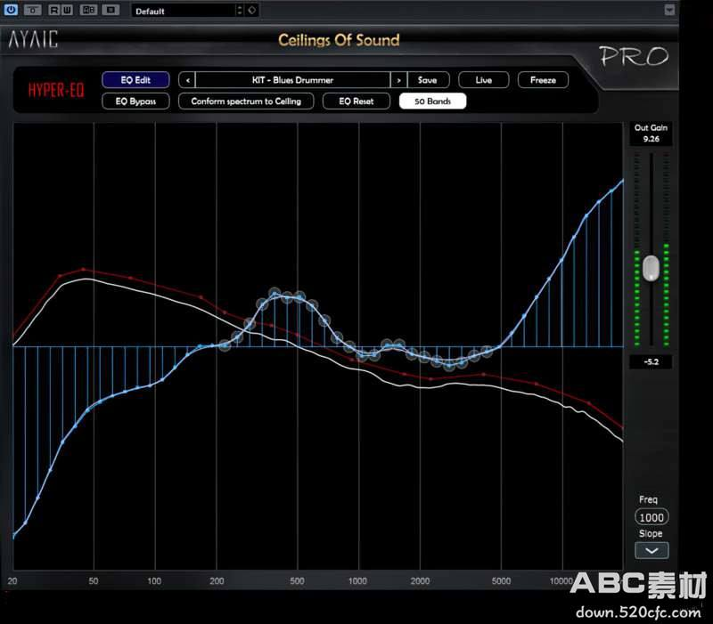The width and height of the screenshot is (713, 624).
Task: Click the lowest EQ band node at 20 Hz
Action: pos(13,536)
